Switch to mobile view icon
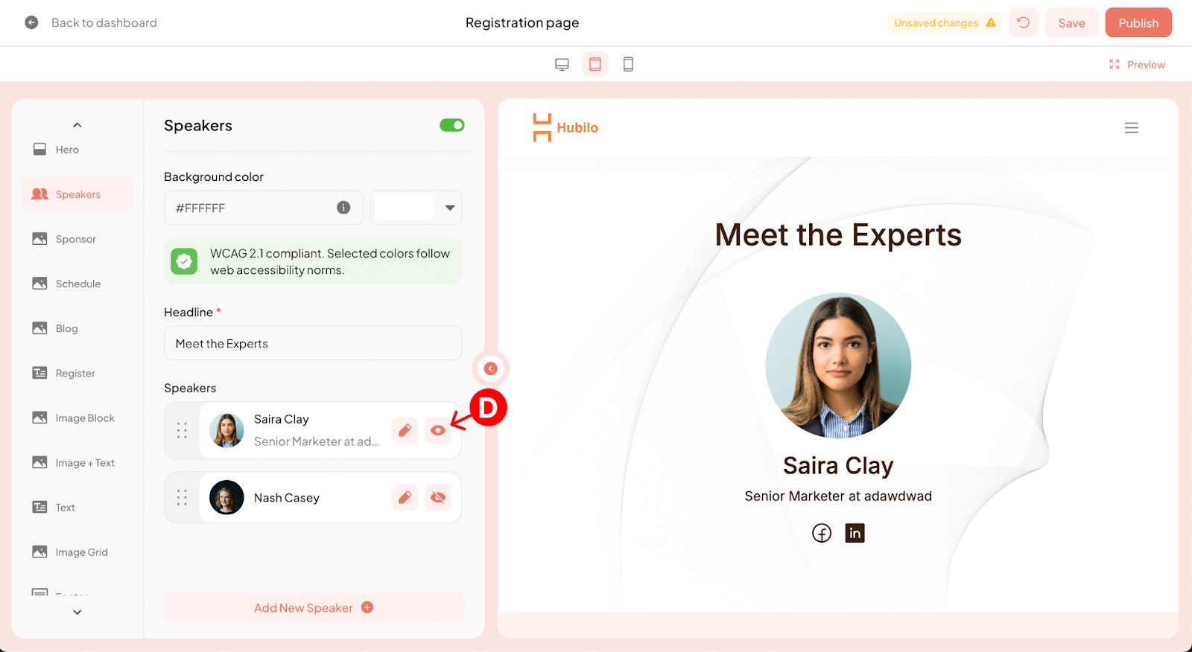The image size is (1192, 652). (628, 64)
